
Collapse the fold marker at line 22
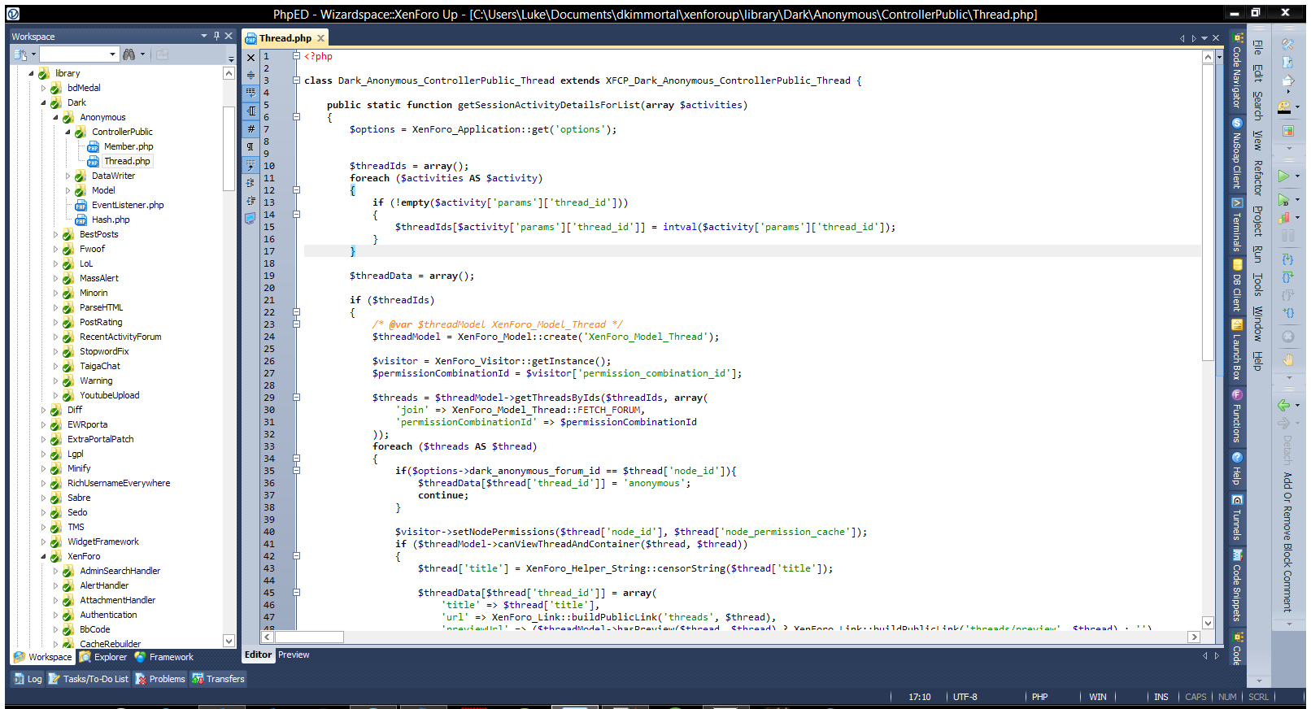coord(296,312)
